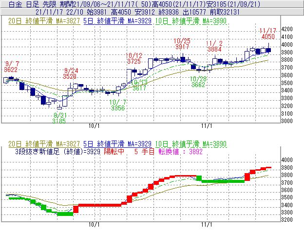Click the 5日 終値平滑 MA=3929 legend in lower chart
Viewport: 304px width, 231px height.
pyautogui.click(x=117, y=144)
